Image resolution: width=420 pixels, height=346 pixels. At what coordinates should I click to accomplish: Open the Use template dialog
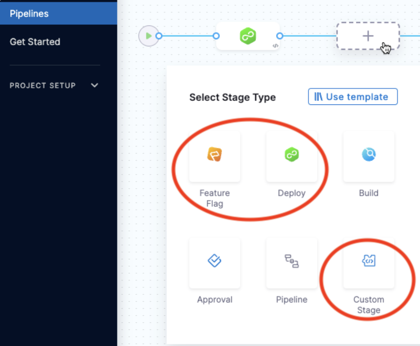pos(352,97)
